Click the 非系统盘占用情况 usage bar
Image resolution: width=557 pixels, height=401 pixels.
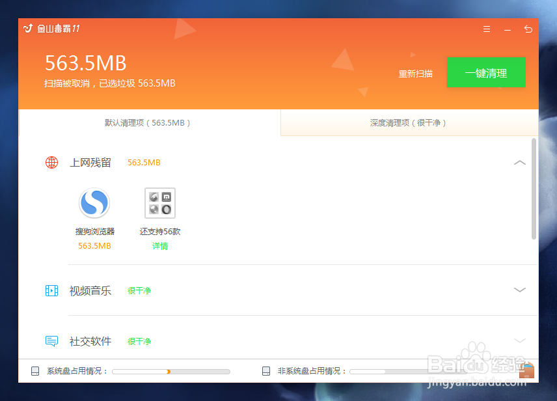(407, 372)
